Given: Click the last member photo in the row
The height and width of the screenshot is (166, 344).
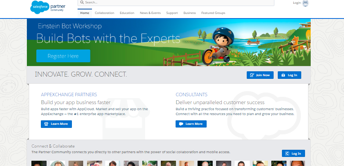Looking at the screenshot, I should (297, 163).
